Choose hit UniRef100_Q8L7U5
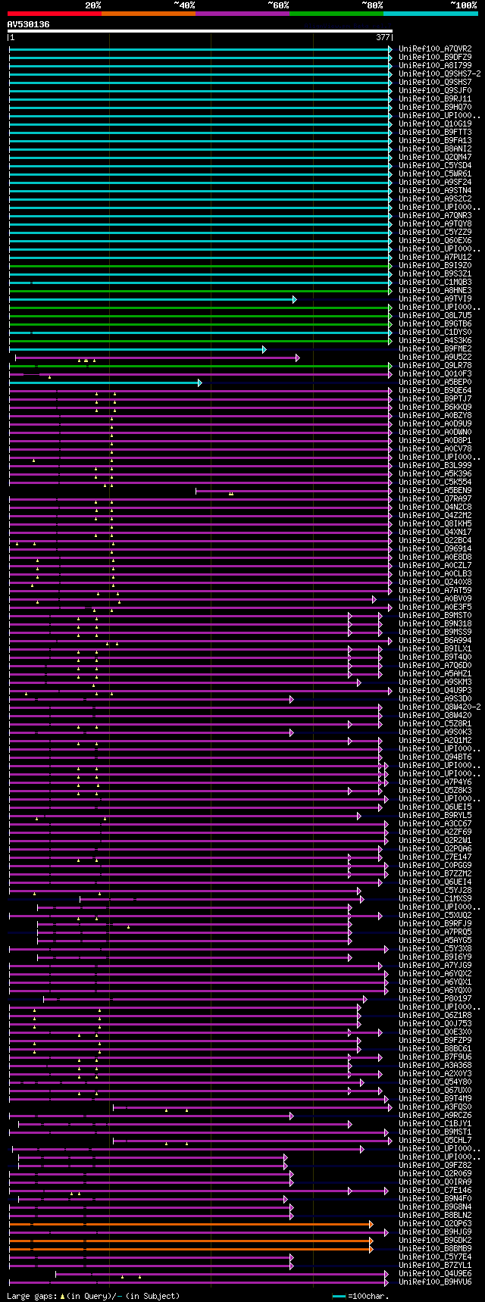The image size is (485, 1302). point(435,315)
